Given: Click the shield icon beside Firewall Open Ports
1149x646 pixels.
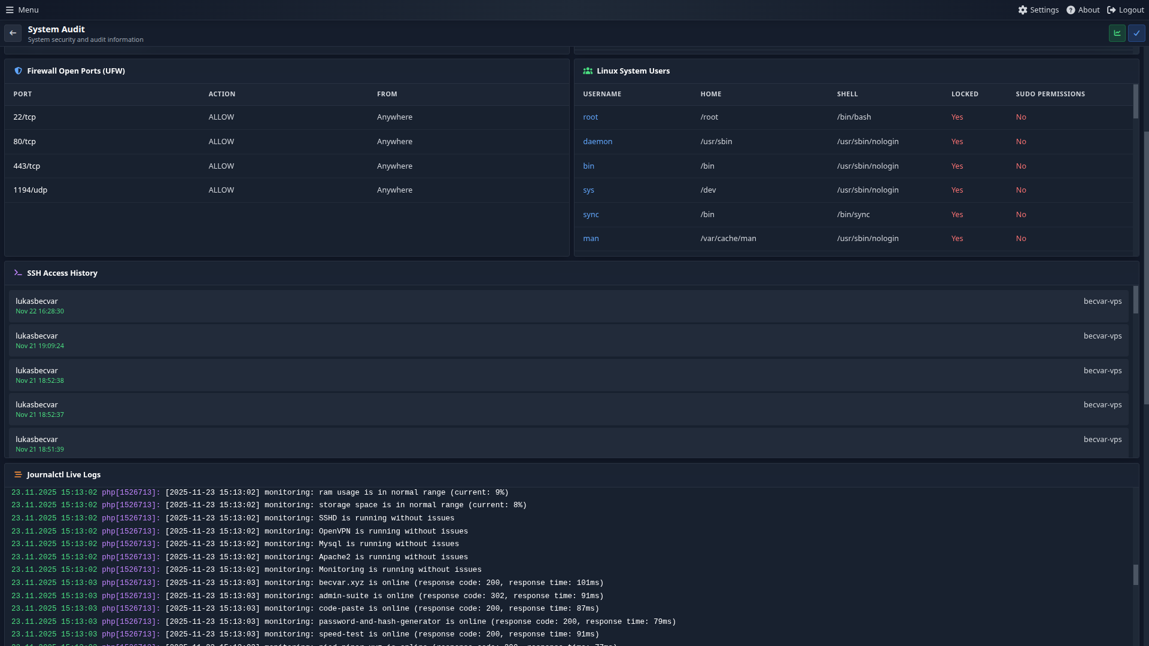Looking at the screenshot, I should [18, 71].
